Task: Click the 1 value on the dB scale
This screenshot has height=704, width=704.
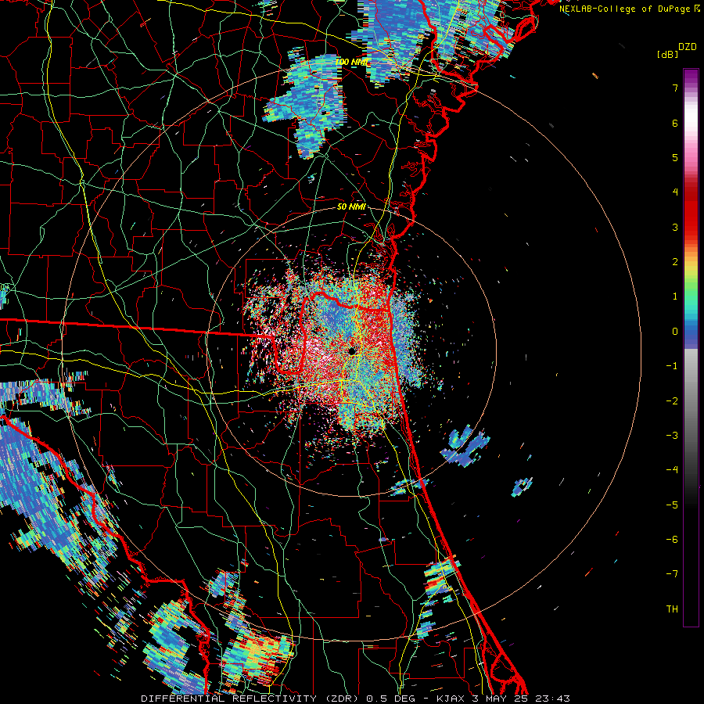Action: tap(675, 296)
